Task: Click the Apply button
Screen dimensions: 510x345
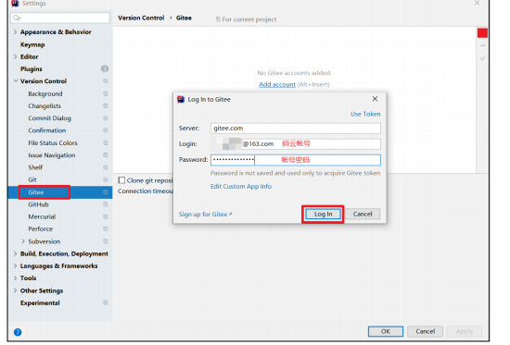Action: (465, 331)
